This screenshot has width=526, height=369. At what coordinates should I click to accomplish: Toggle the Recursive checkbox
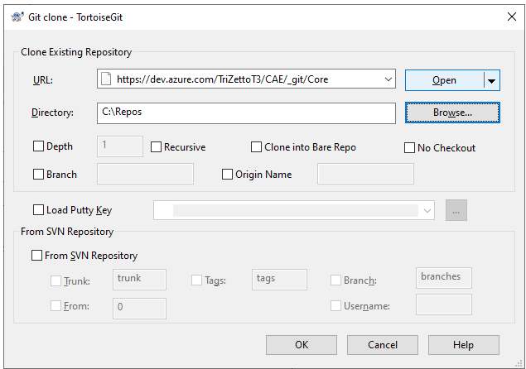click(x=157, y=147)
